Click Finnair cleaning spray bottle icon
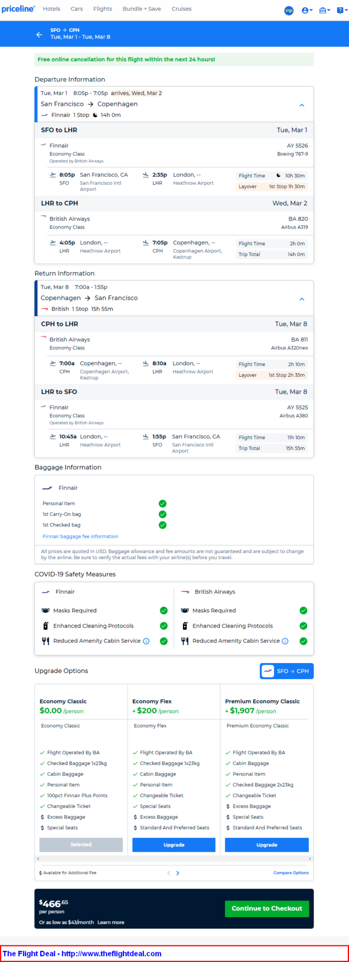Image resolution: width=349 pixels, height=962 pixels. (45, 626)
